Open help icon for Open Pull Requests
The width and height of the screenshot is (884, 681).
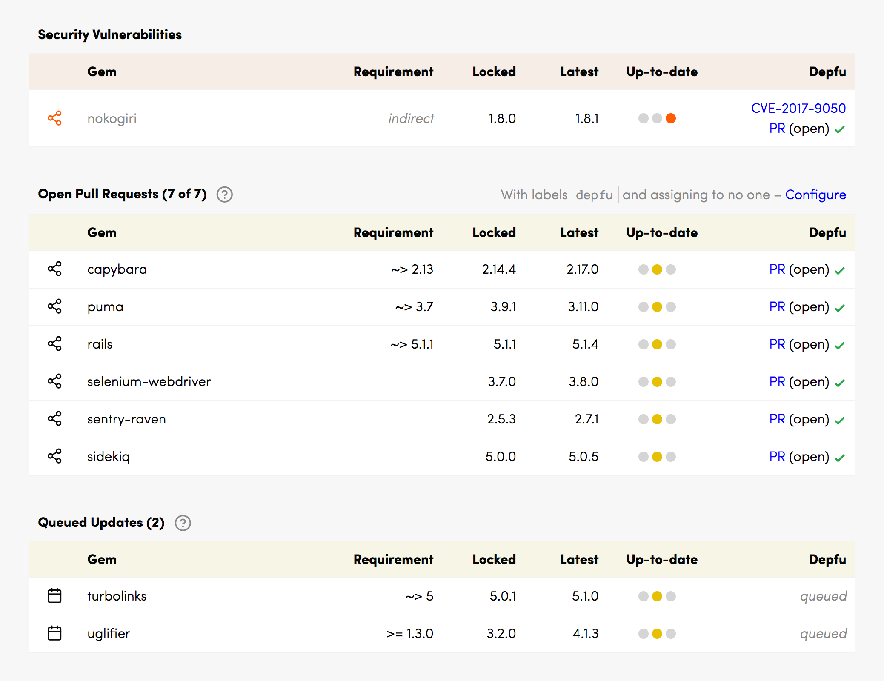click(224, 195)
